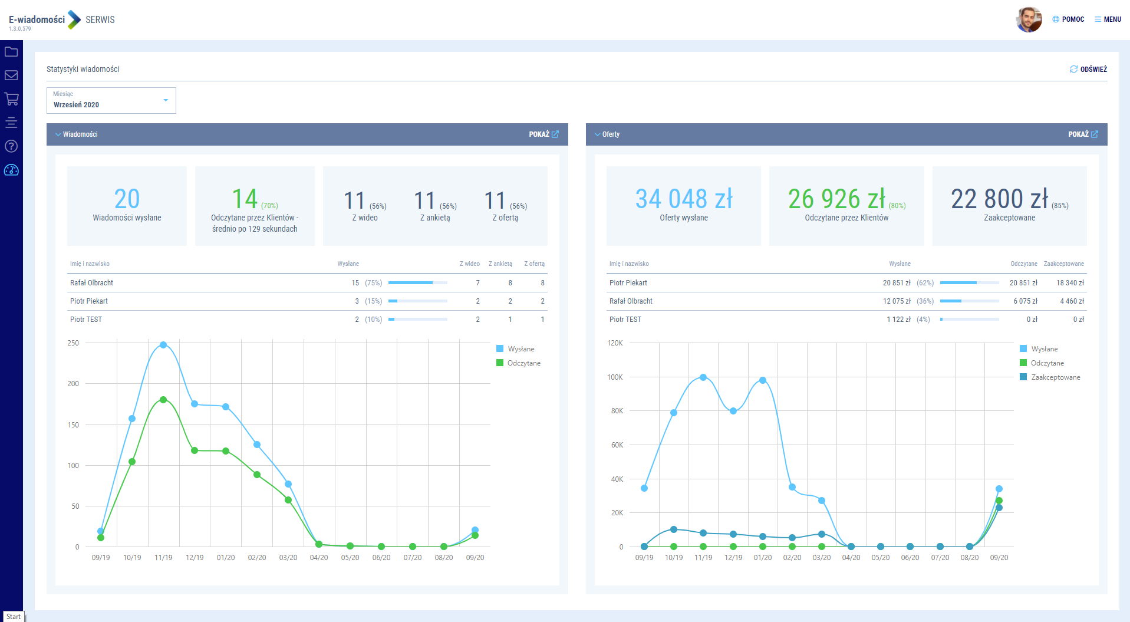Screen dimensions: 1130x622
Task: Open the MENU in top right
Action: click(1108, 19)
